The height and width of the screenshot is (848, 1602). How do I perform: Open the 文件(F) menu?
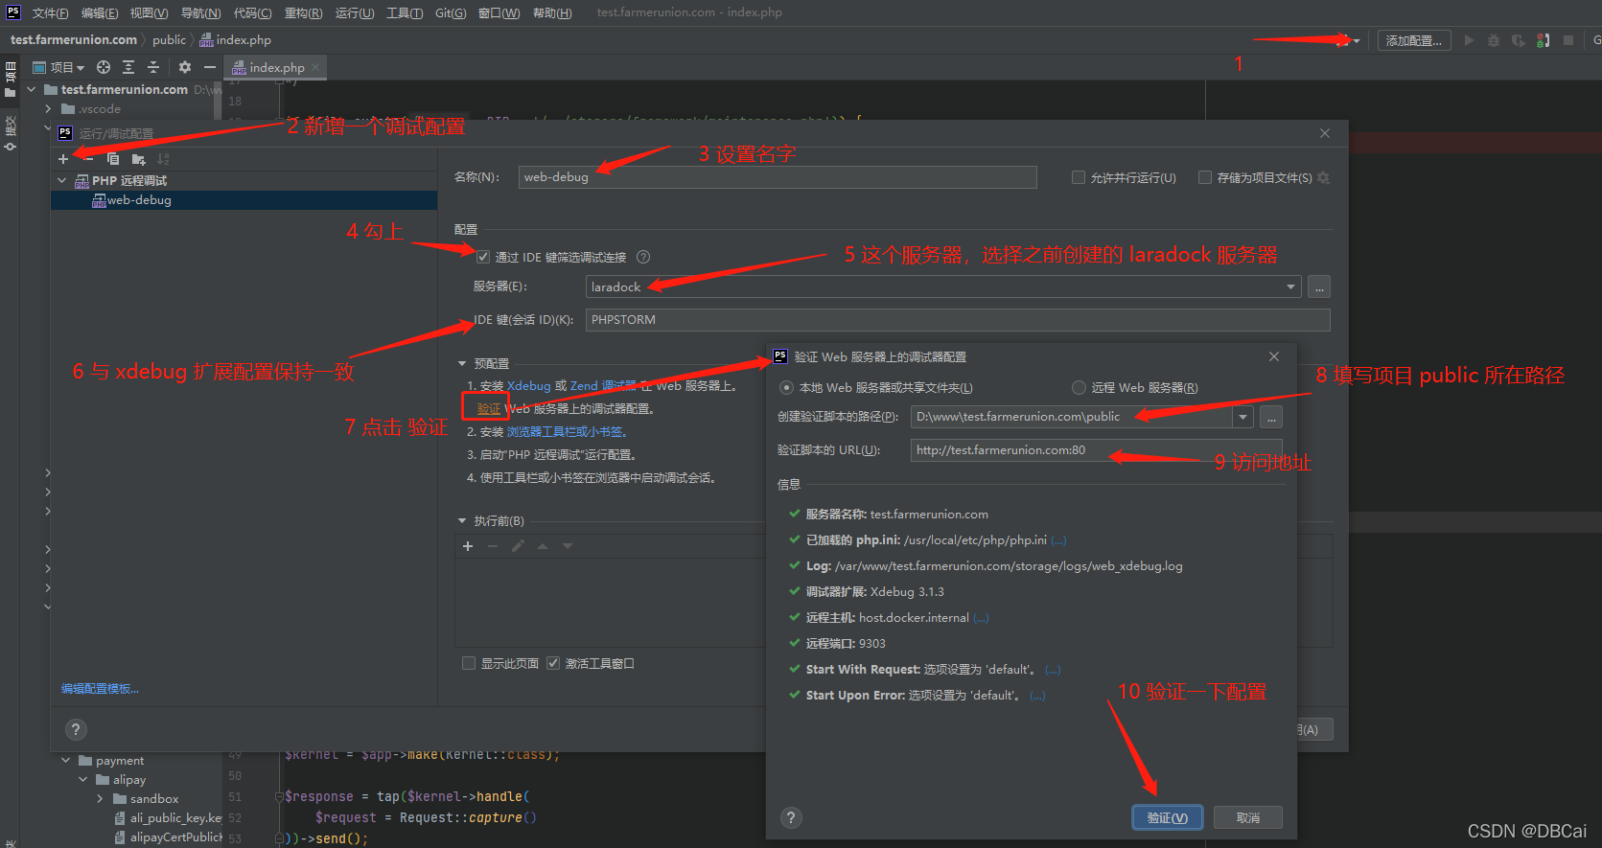click(50, 12)
